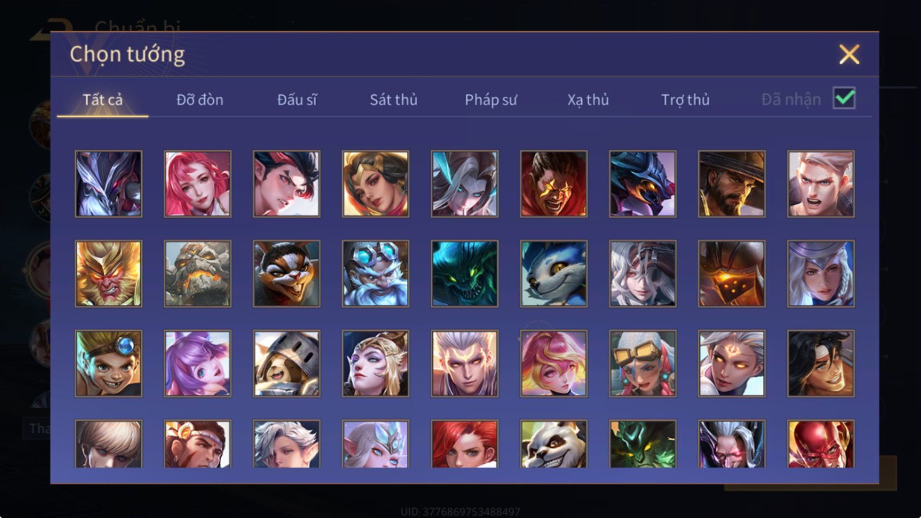Switch to the Đỡ đòn tab
The height and width of the screenshot is (518, 921).
pos(200,99)
